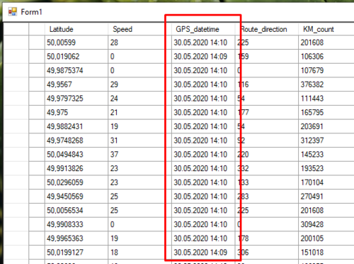
Task: Select Latitude cell 49,9450569
Action: (x=76, y=197)
